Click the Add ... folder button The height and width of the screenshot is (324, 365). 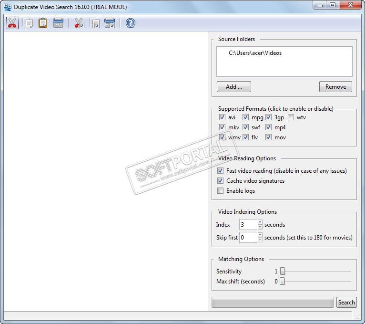233,87
